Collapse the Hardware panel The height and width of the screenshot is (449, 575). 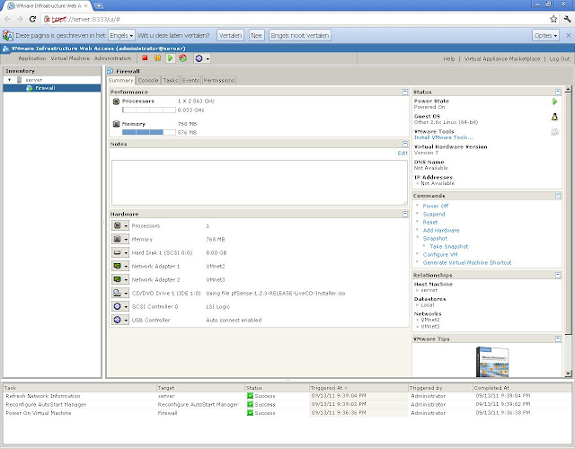(405, 214)
